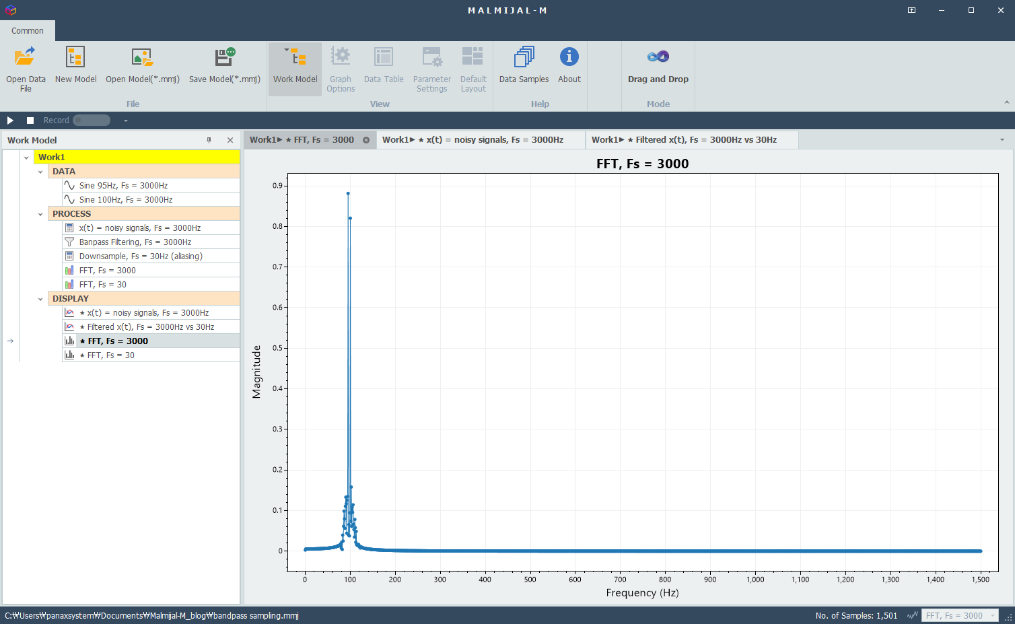The height and width of the screenshot is (624, 1015).
Task: Select ★ FFT, Fs = 3000 display item
Action: (x=151, y=341)
